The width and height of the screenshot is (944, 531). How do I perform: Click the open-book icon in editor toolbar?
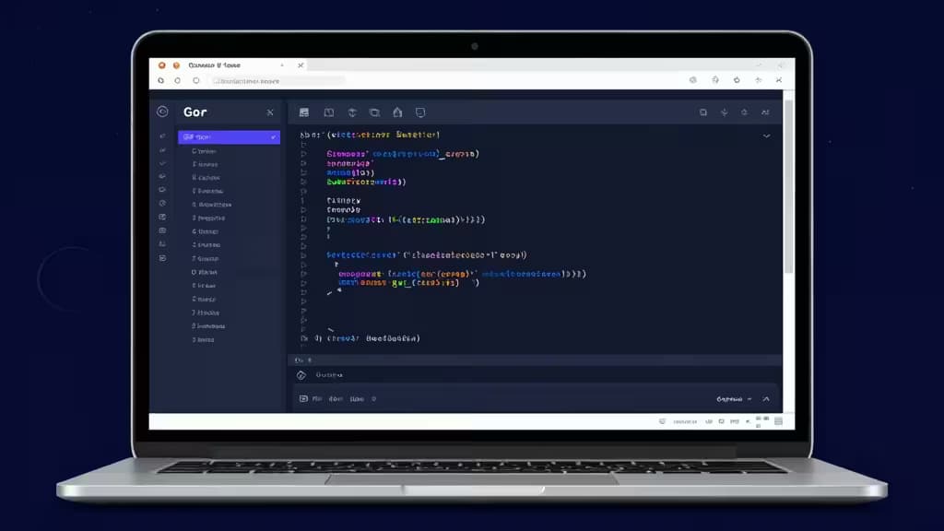pyautogui.click(x=329, y=112)
